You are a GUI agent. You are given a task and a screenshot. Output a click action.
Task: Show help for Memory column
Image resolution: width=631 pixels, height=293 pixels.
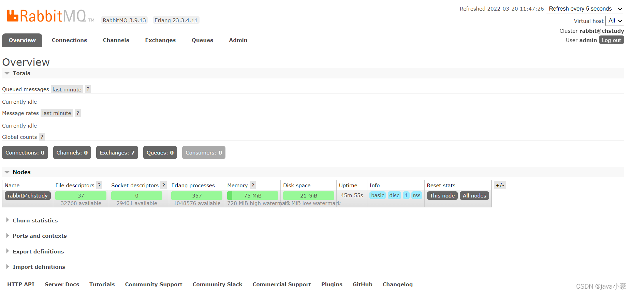(x=253, y=185)
